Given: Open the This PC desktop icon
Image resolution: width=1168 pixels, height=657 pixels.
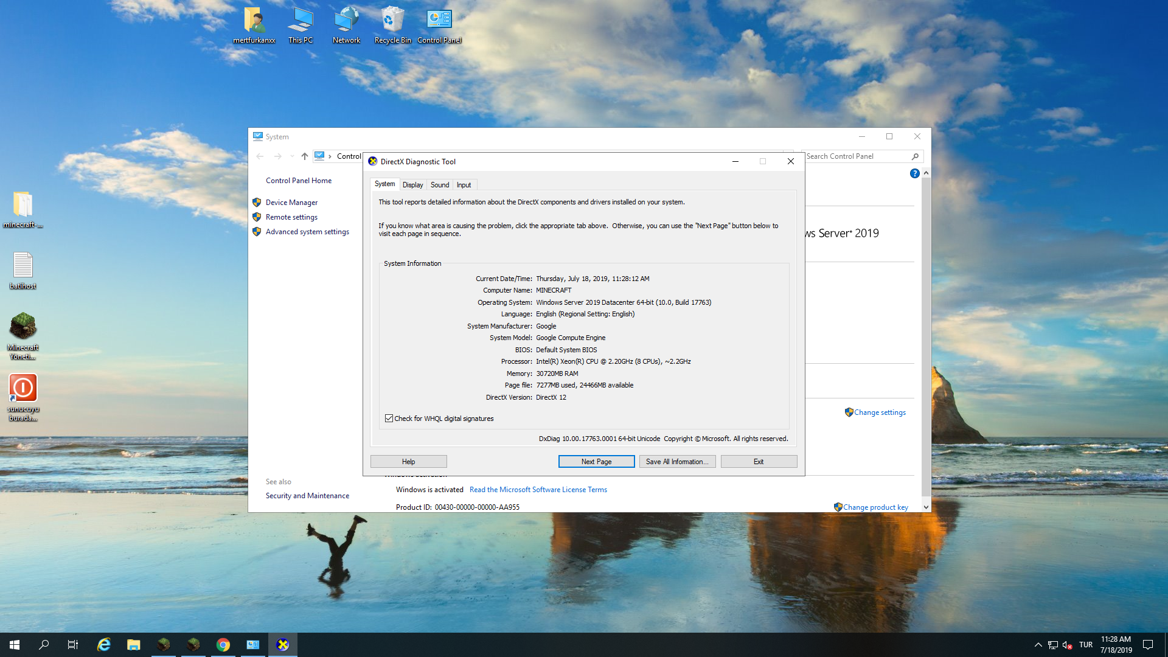Looking at the screenshot, I should coord(301,25).
